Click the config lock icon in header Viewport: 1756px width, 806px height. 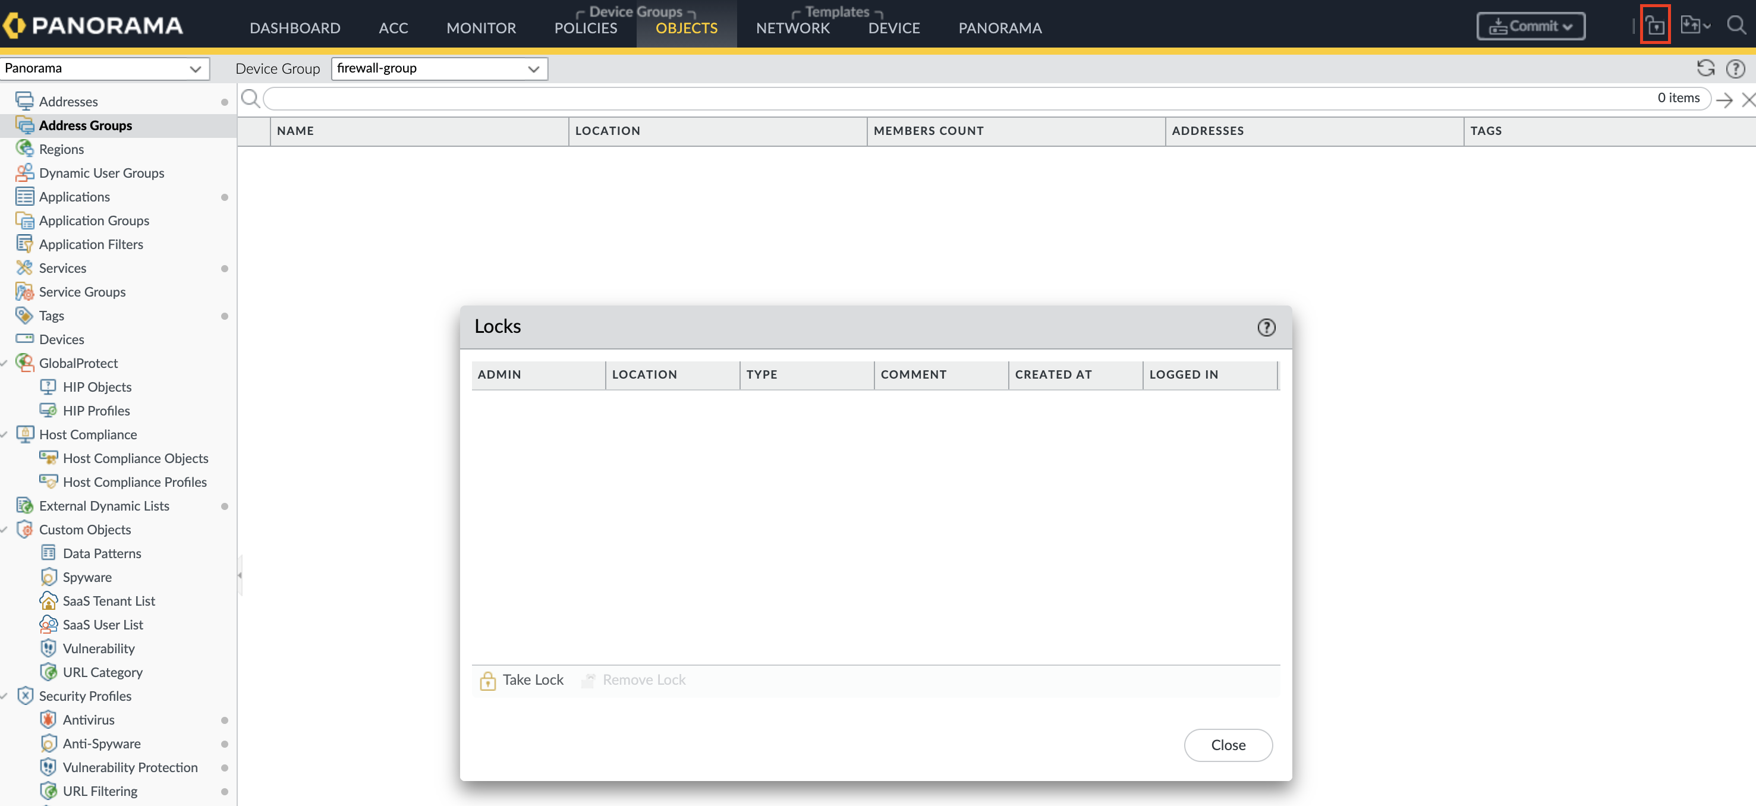pos(1654,26)
